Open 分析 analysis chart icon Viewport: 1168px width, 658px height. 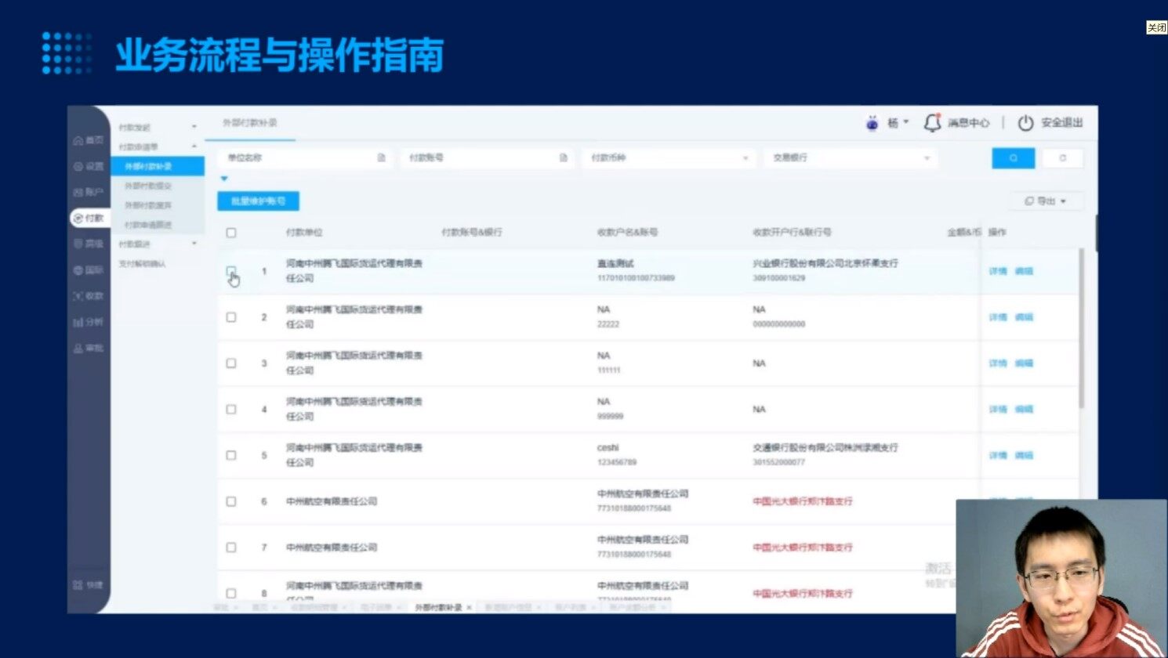(x=88, y=322)
